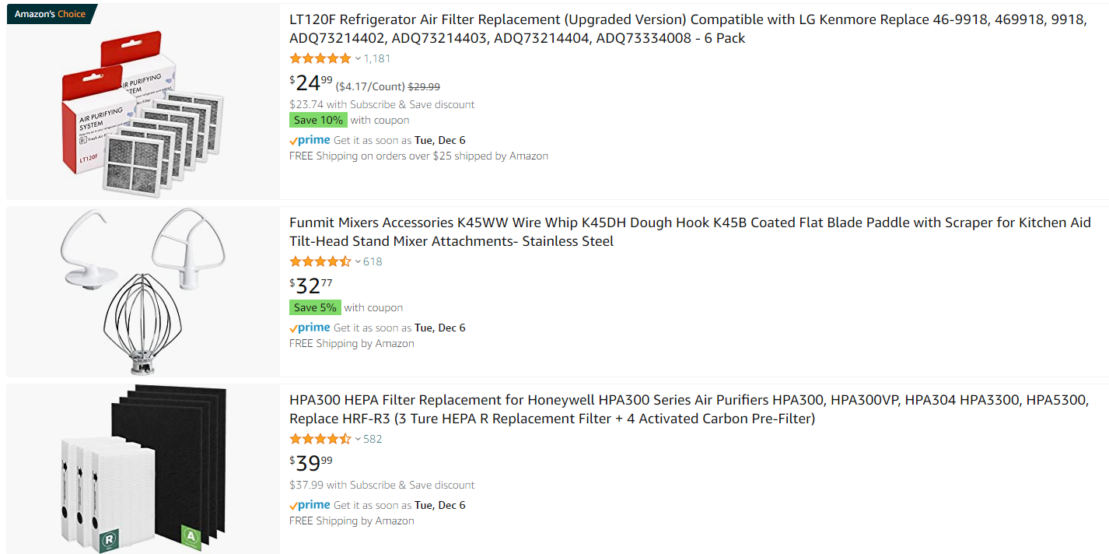Click the Amazon's Choice badge
1109x554 pixels.
(x=51, y=14)
